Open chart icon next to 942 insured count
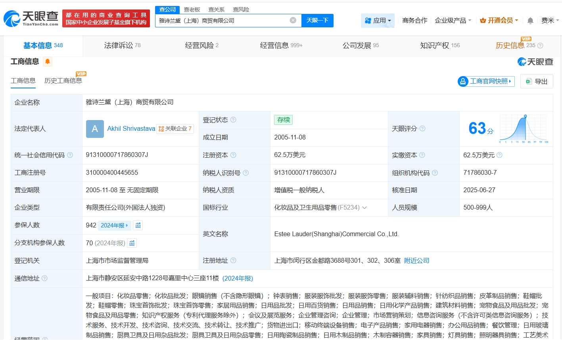The image size is (562, 340). (137, 225)
